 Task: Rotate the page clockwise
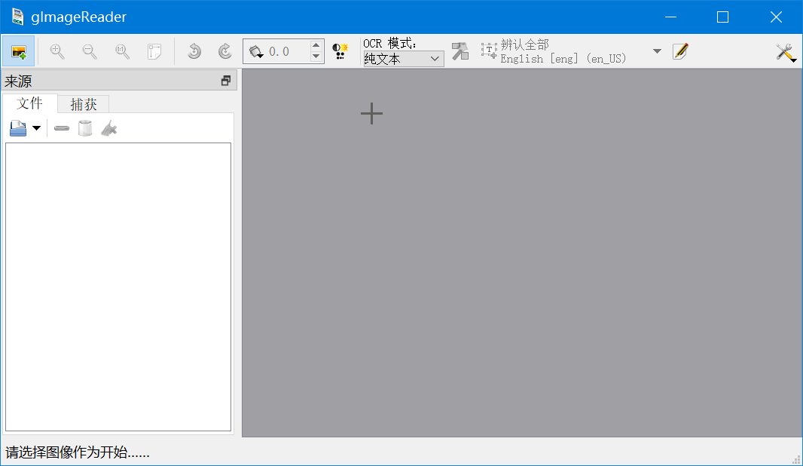click(x=224, y=51)
